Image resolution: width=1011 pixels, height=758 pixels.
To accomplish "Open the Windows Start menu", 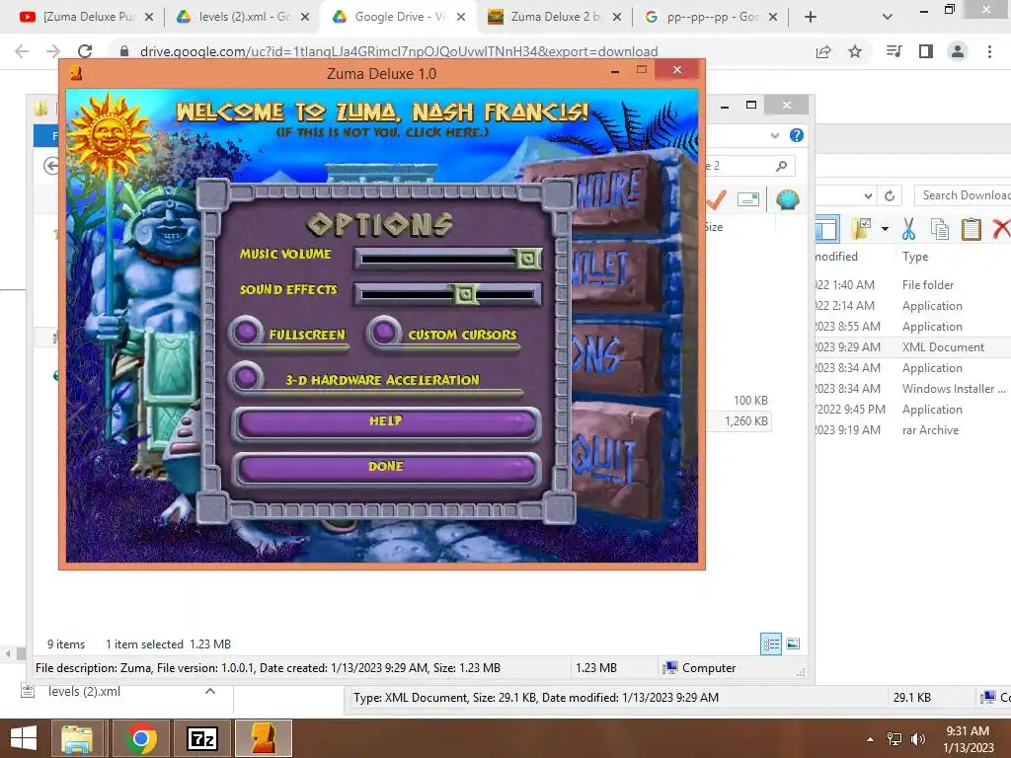I will (24, 738).
